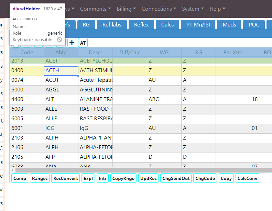Click the UpdRes button
272x211 pixels.
(149, 178)
